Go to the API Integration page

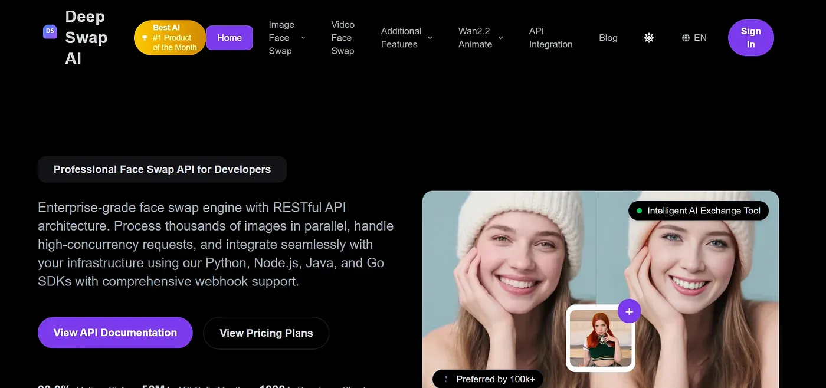550,38
